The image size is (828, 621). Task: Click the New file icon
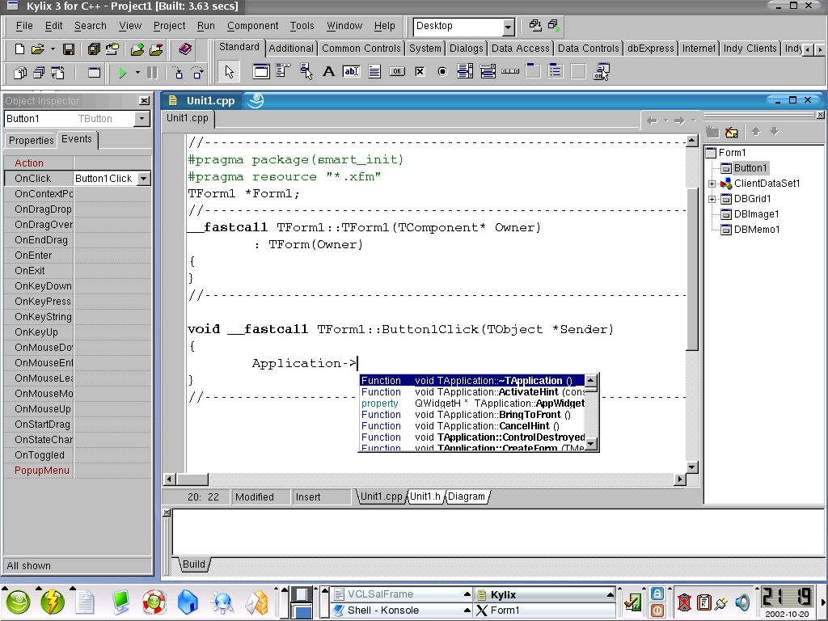pos(19,49)
